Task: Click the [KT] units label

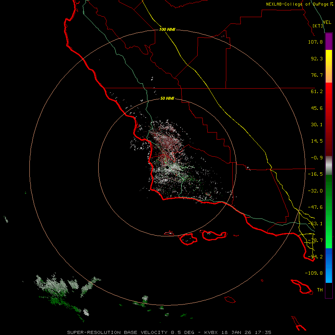Action: (318, 26)
